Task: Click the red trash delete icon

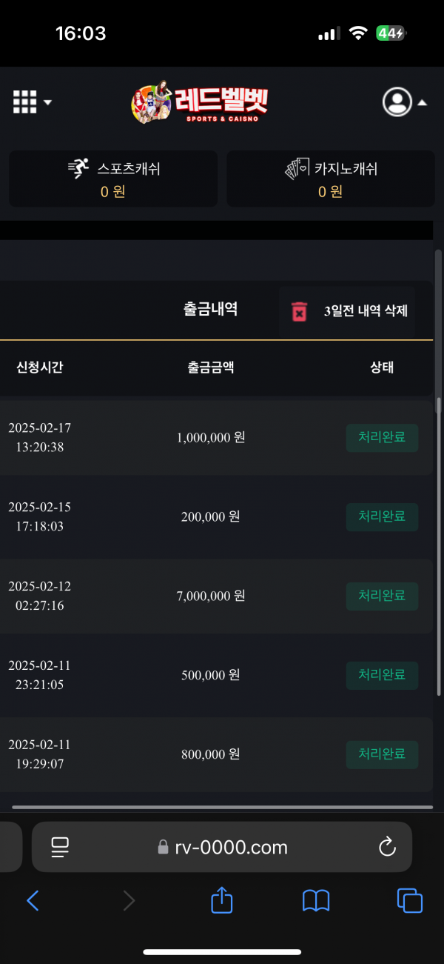Action: tap(299, 311)
